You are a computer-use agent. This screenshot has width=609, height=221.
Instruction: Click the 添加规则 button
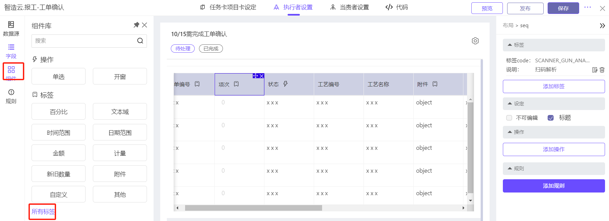554,186
